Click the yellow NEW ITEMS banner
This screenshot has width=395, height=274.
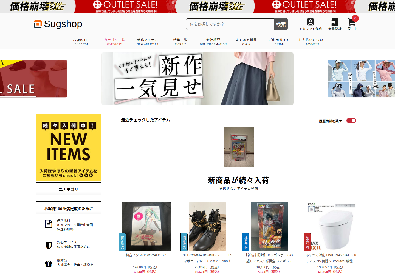(69, 147)
